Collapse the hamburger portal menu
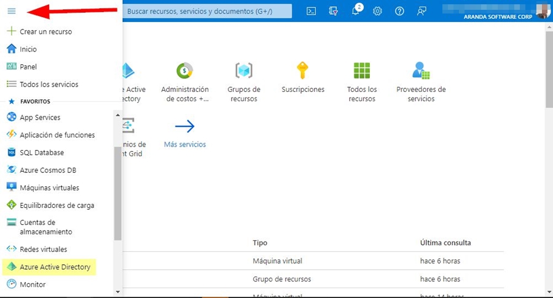The image size is (553, 298). coord(11,11)
